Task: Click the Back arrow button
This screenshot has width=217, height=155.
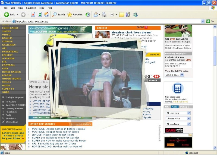Action: 7,15
